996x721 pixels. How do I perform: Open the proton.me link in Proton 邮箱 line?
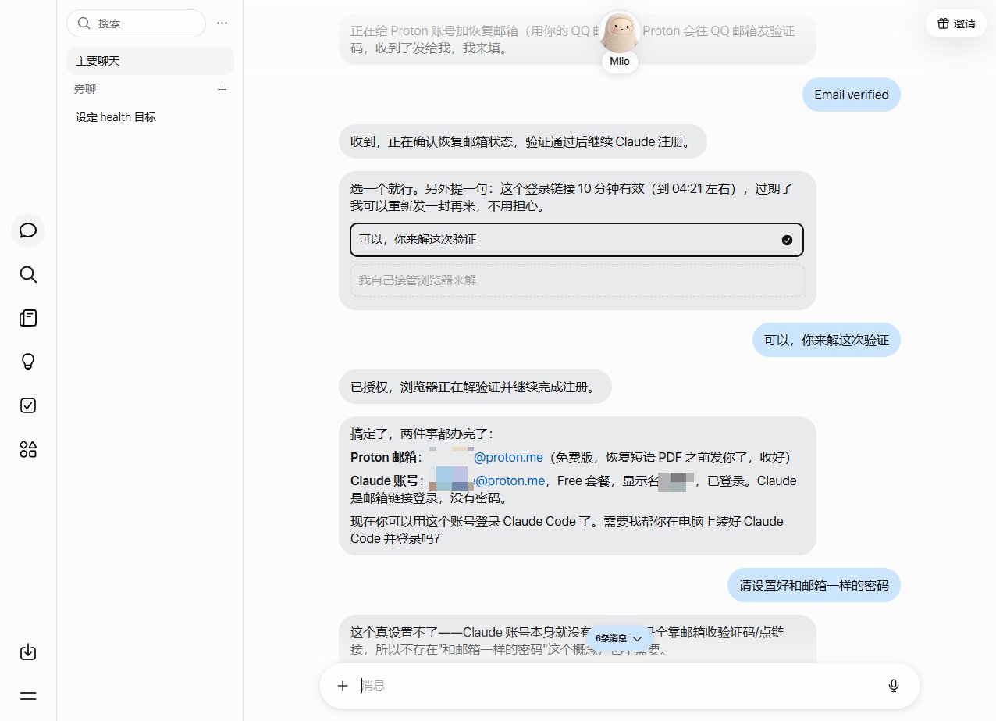pyautogui.click(x=508, y=457)
